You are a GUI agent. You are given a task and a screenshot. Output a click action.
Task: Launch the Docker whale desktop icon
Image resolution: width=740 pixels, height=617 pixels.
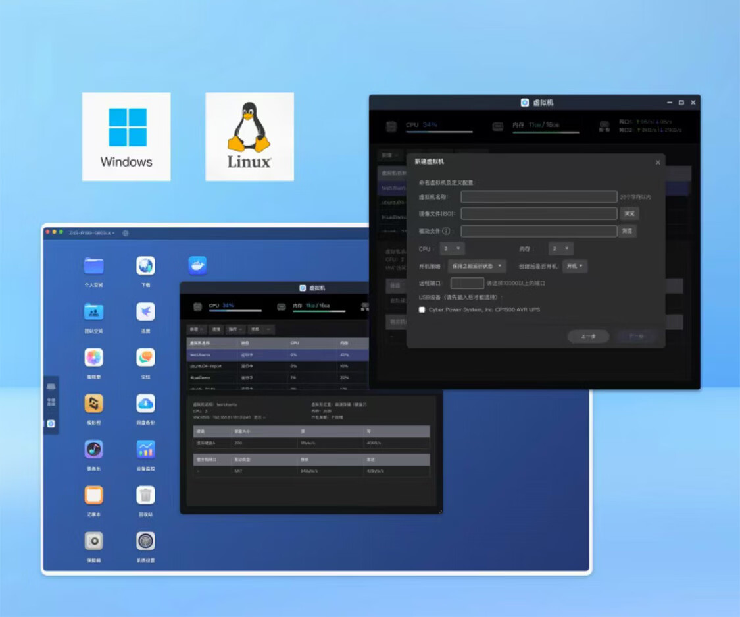(x=197, y=265)
